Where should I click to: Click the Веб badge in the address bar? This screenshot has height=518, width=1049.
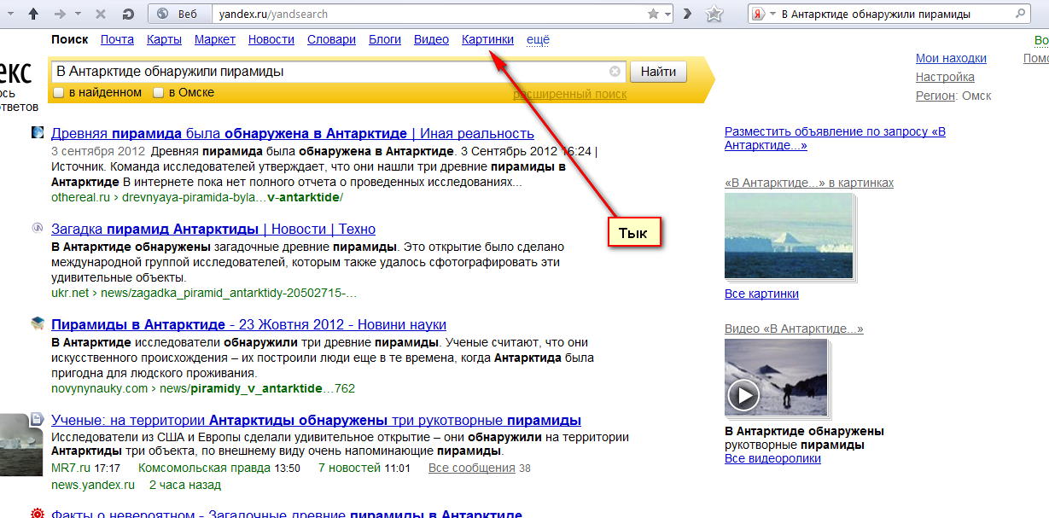[178, 14]
